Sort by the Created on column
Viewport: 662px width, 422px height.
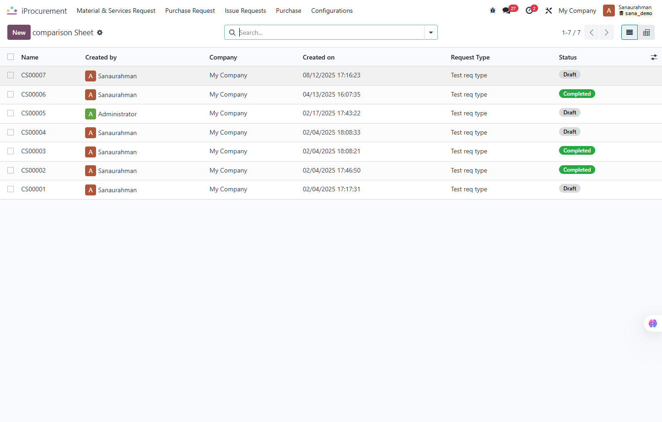coord(319,57)
